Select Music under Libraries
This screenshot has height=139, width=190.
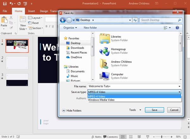72,76
